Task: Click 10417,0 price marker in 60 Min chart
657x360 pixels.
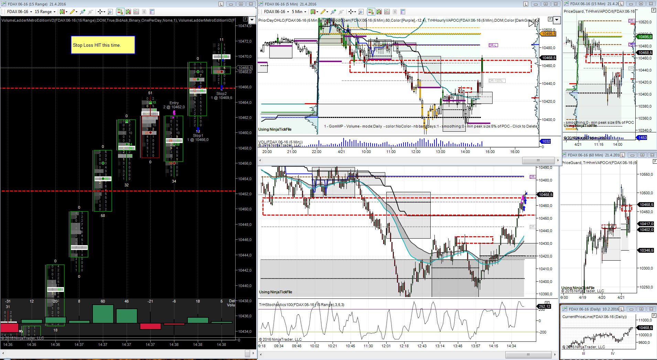Action: click(x=646, y=224)
